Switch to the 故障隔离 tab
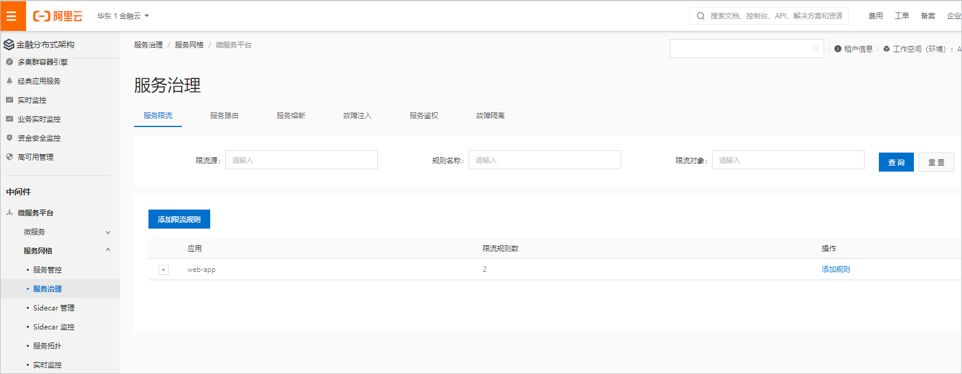Viewport: 962px width, 374px height. [x=491, y=116]
